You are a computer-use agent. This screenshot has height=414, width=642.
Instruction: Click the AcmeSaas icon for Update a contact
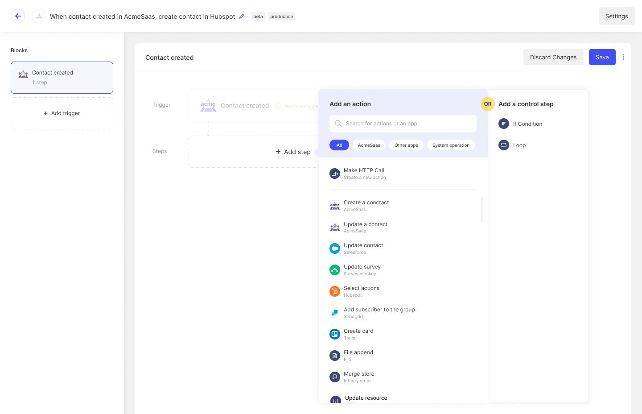[x=335, y=227]
